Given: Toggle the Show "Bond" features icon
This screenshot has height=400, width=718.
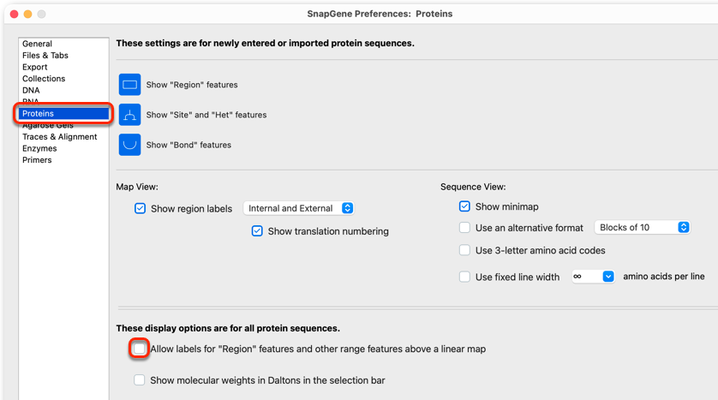Looking at the screenshot, I should pyautogui.click(x=129, y=145).
